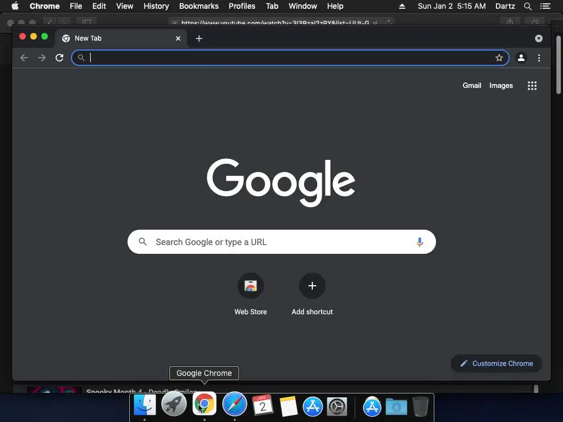Open the Tab menu

click(272, 6)
